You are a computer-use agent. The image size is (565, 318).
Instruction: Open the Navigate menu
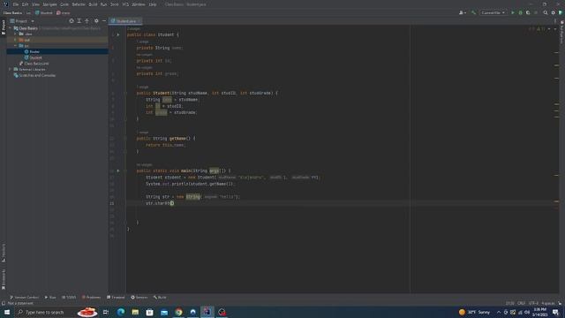(49, 4)
